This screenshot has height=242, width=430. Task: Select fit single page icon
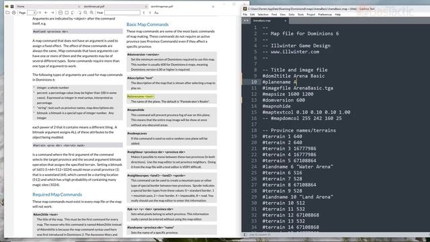click(67, 13)
